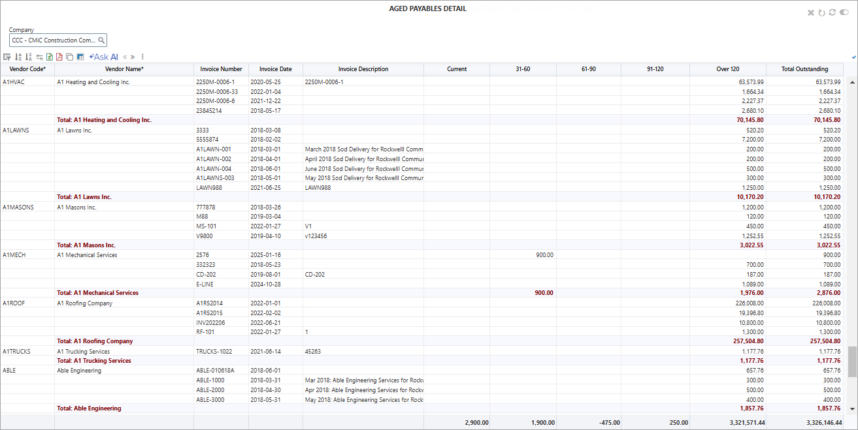Click the Invoice Description column header
858x430 pixels.
(363, 69)
